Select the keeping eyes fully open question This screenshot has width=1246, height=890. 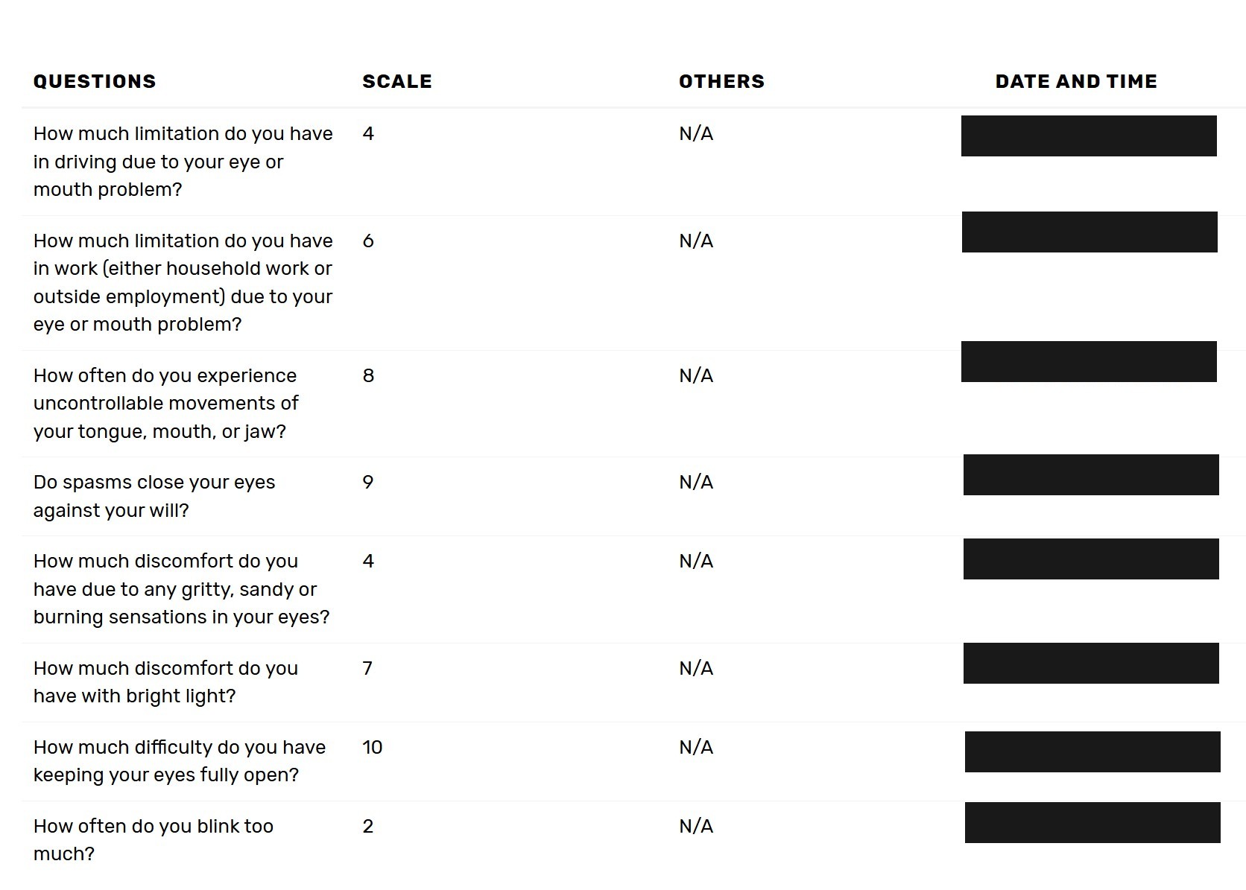pyautogui.click(x=180, y=761)
